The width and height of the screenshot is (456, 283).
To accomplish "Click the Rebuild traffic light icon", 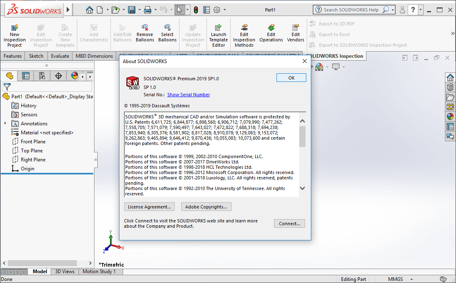I will pos(196,10).
